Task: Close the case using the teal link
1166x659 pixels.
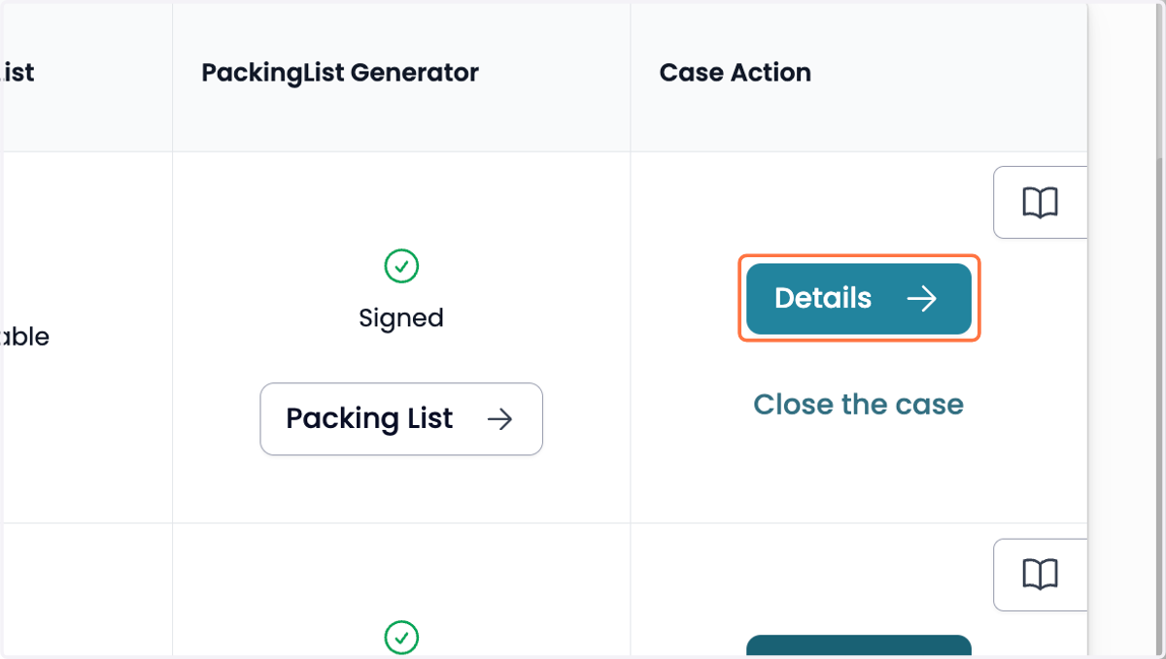Action: pos(859,404)
